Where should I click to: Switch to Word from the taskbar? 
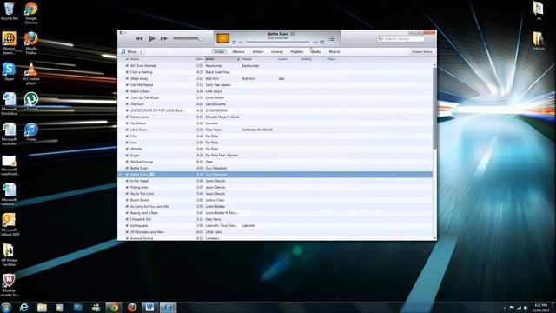149,307
